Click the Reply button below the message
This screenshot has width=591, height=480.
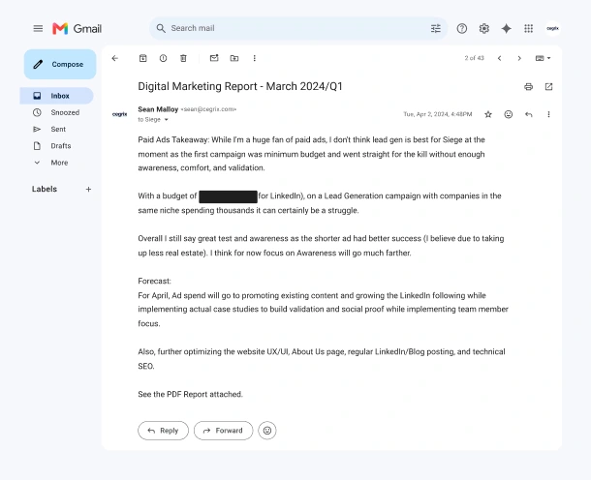pos(163,431)
